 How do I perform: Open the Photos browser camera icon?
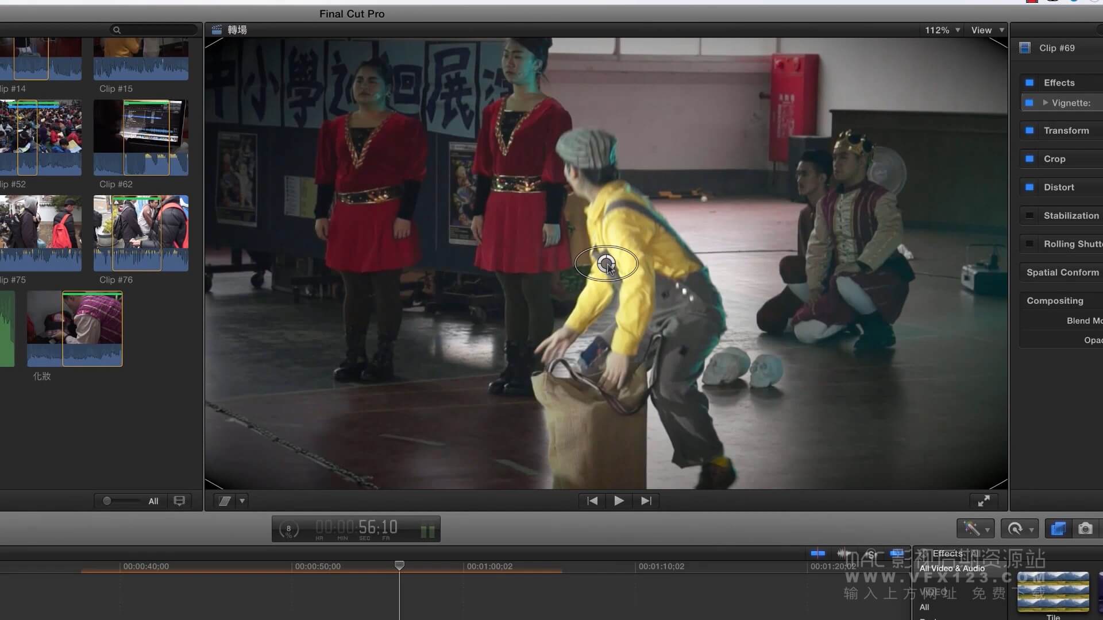[1085, 528]
